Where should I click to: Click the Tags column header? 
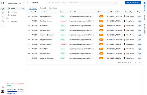point(139,12)
